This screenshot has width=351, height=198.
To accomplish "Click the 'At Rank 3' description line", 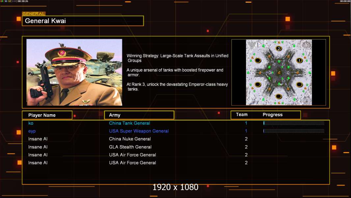I will point(177,86).
